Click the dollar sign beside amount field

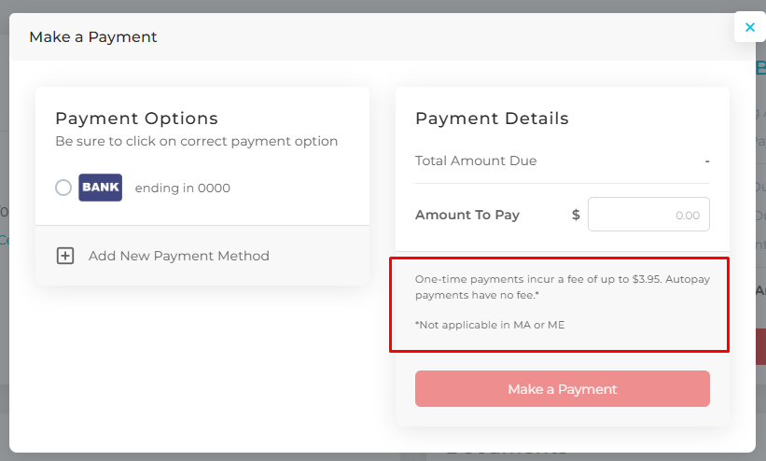point(576,215)
